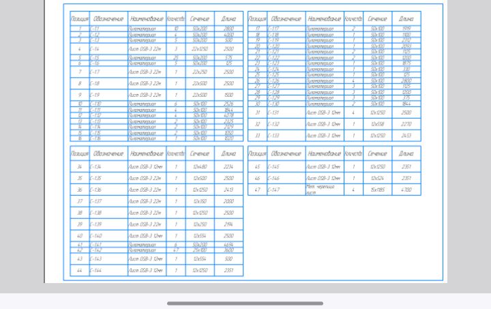Select designation cell C-1.31
This screenshot has width=491, height=309.
pos(286,113)
